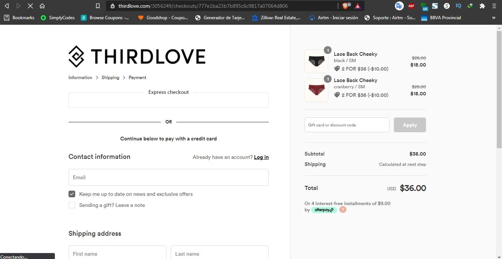502x259 pixels.
Task: Click the Calculated at next step text
Action: click(402, 164)
